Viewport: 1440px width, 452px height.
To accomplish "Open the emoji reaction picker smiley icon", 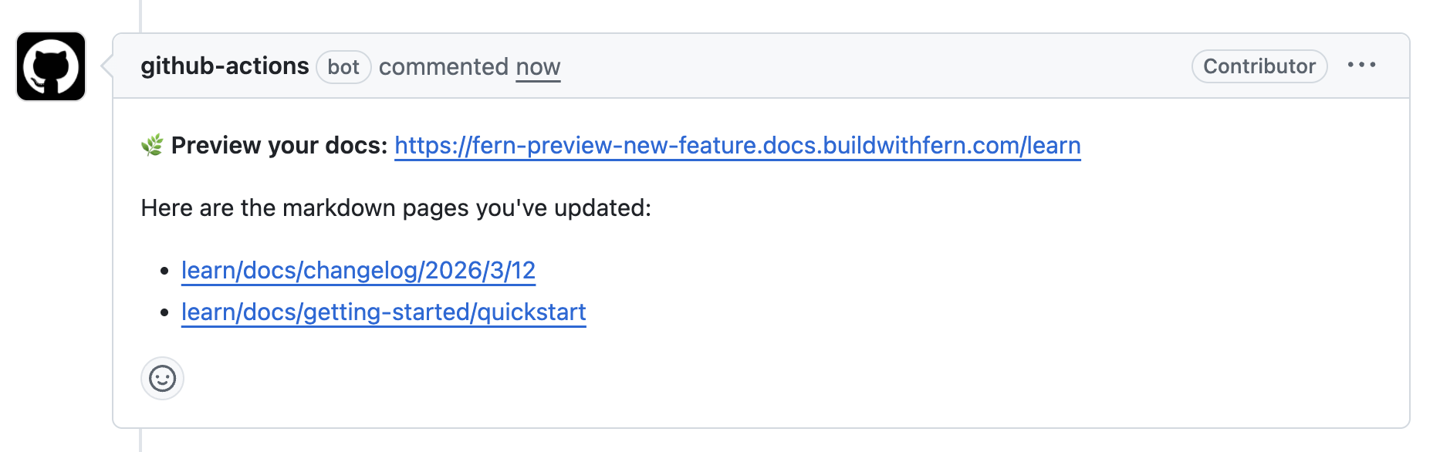I will pyautogui.click(x=161, y=379).
